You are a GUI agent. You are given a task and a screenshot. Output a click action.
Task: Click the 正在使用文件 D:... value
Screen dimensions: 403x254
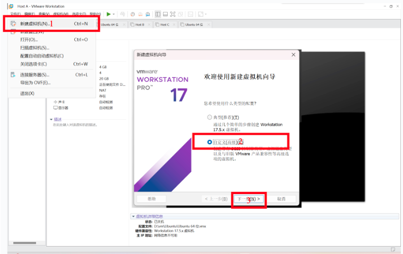pos(112,84)
